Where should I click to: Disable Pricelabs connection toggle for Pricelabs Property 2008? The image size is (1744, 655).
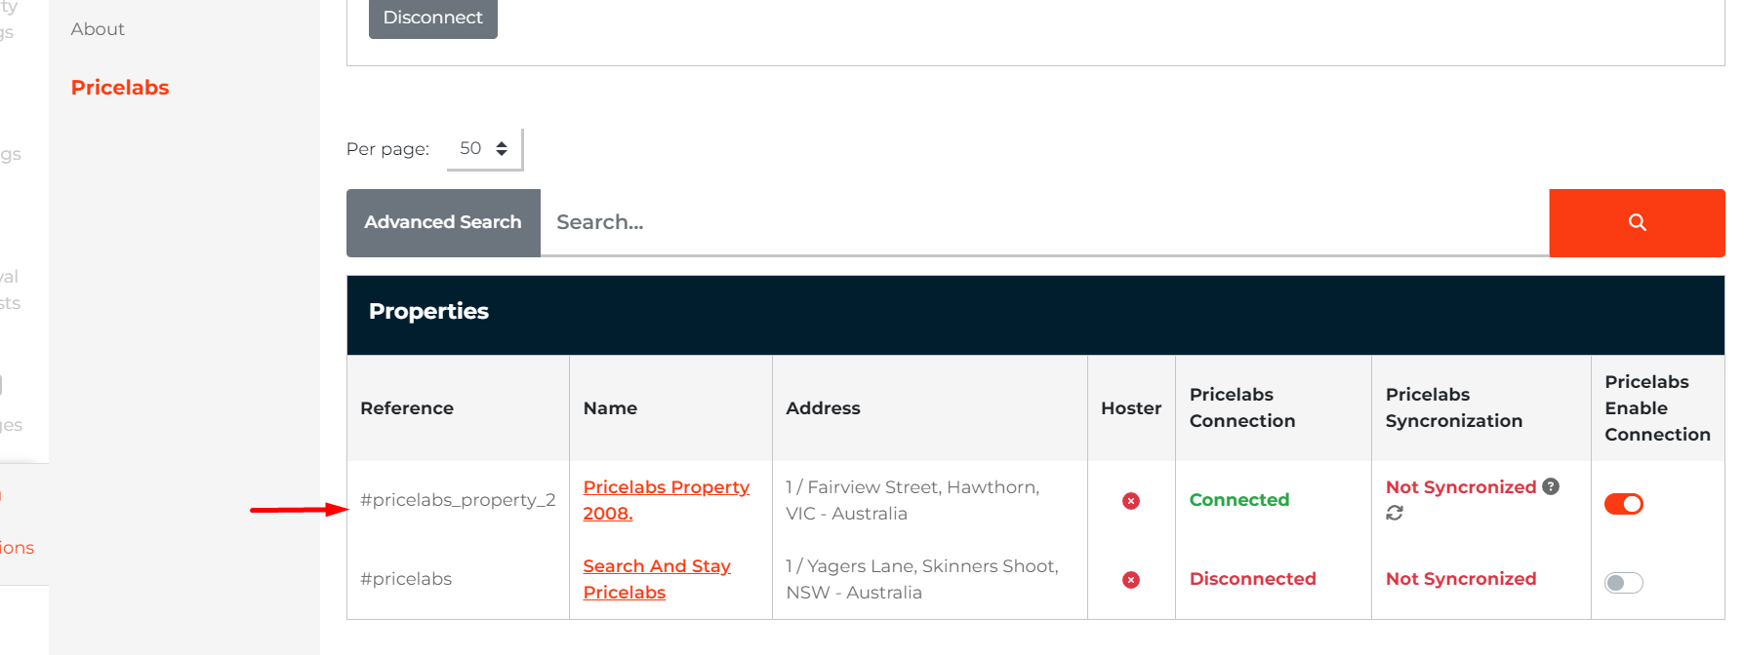1624,504
